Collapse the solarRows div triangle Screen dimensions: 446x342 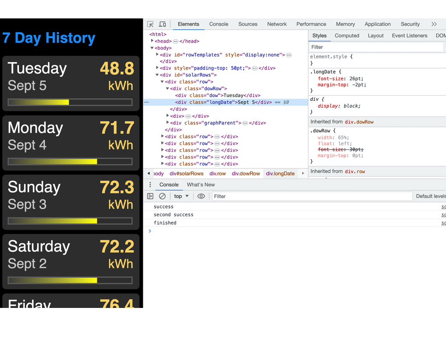click(157, 75)
